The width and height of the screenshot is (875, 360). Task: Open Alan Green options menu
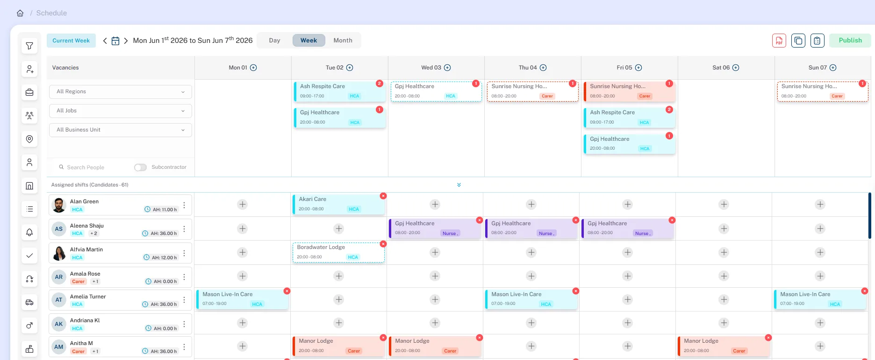(184, 205)
